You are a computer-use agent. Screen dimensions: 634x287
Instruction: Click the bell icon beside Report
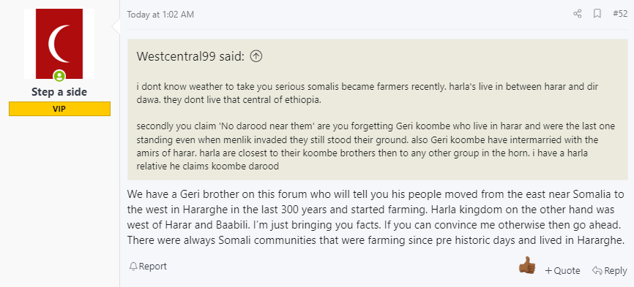pyautogui.click(x=133, y=267)
